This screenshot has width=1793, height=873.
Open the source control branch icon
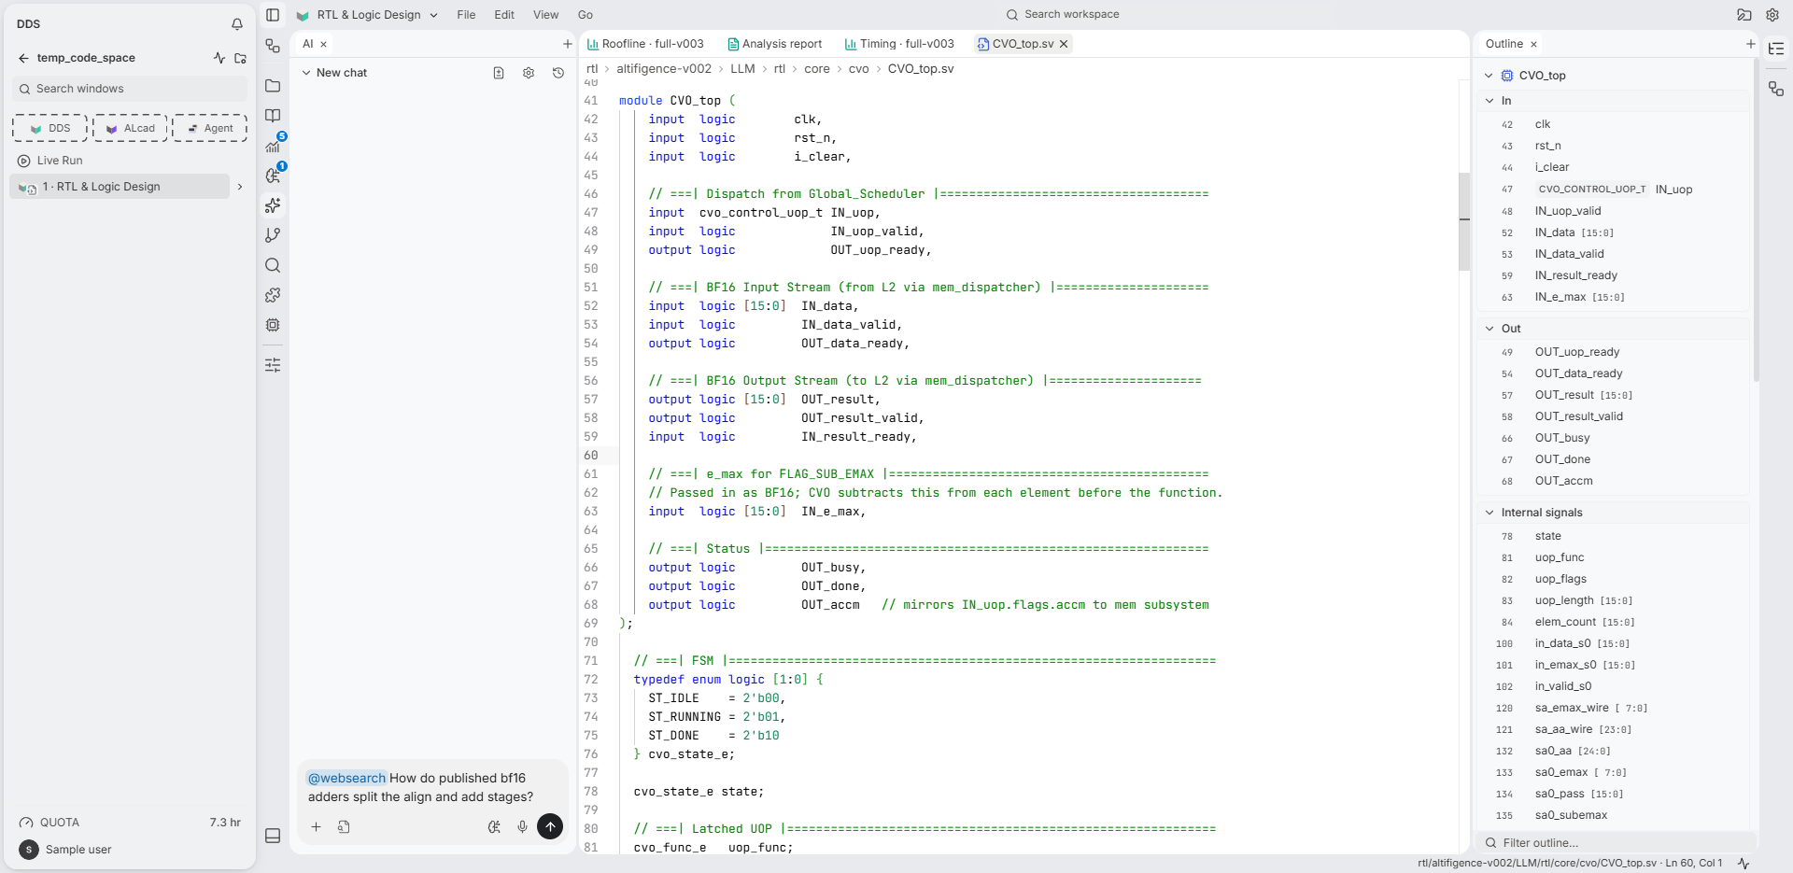(x=273, y=235)
